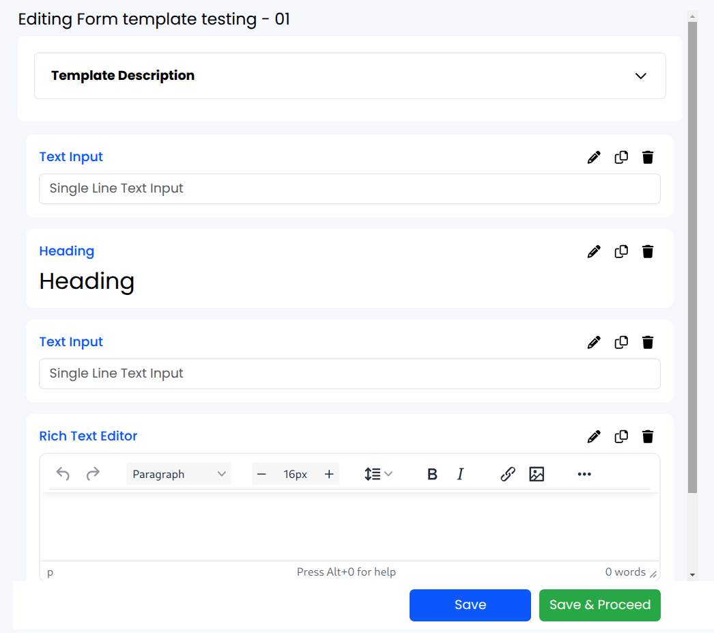Delete the Rich Text Editor block
The height and width of the screenshot is (633, 714).
pyautogui.click(x=648, y=436)
